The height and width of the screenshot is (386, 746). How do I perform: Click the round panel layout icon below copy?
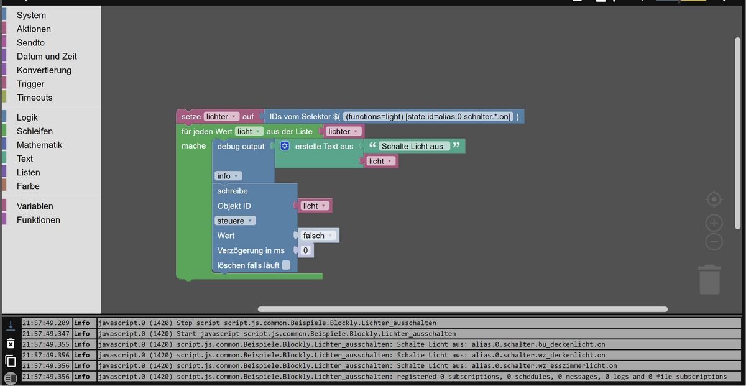click(x=11, y=378)
